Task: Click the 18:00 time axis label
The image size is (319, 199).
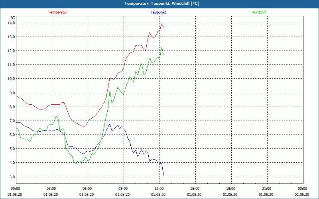Action: pyautogui.click(x=231, y=189)
